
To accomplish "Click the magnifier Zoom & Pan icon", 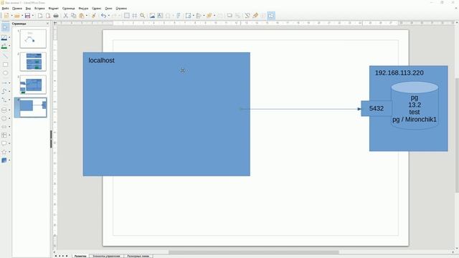I will point(142,16).
